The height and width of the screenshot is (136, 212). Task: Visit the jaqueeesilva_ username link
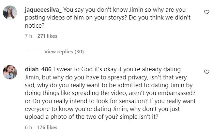click(x=43, y=10)
